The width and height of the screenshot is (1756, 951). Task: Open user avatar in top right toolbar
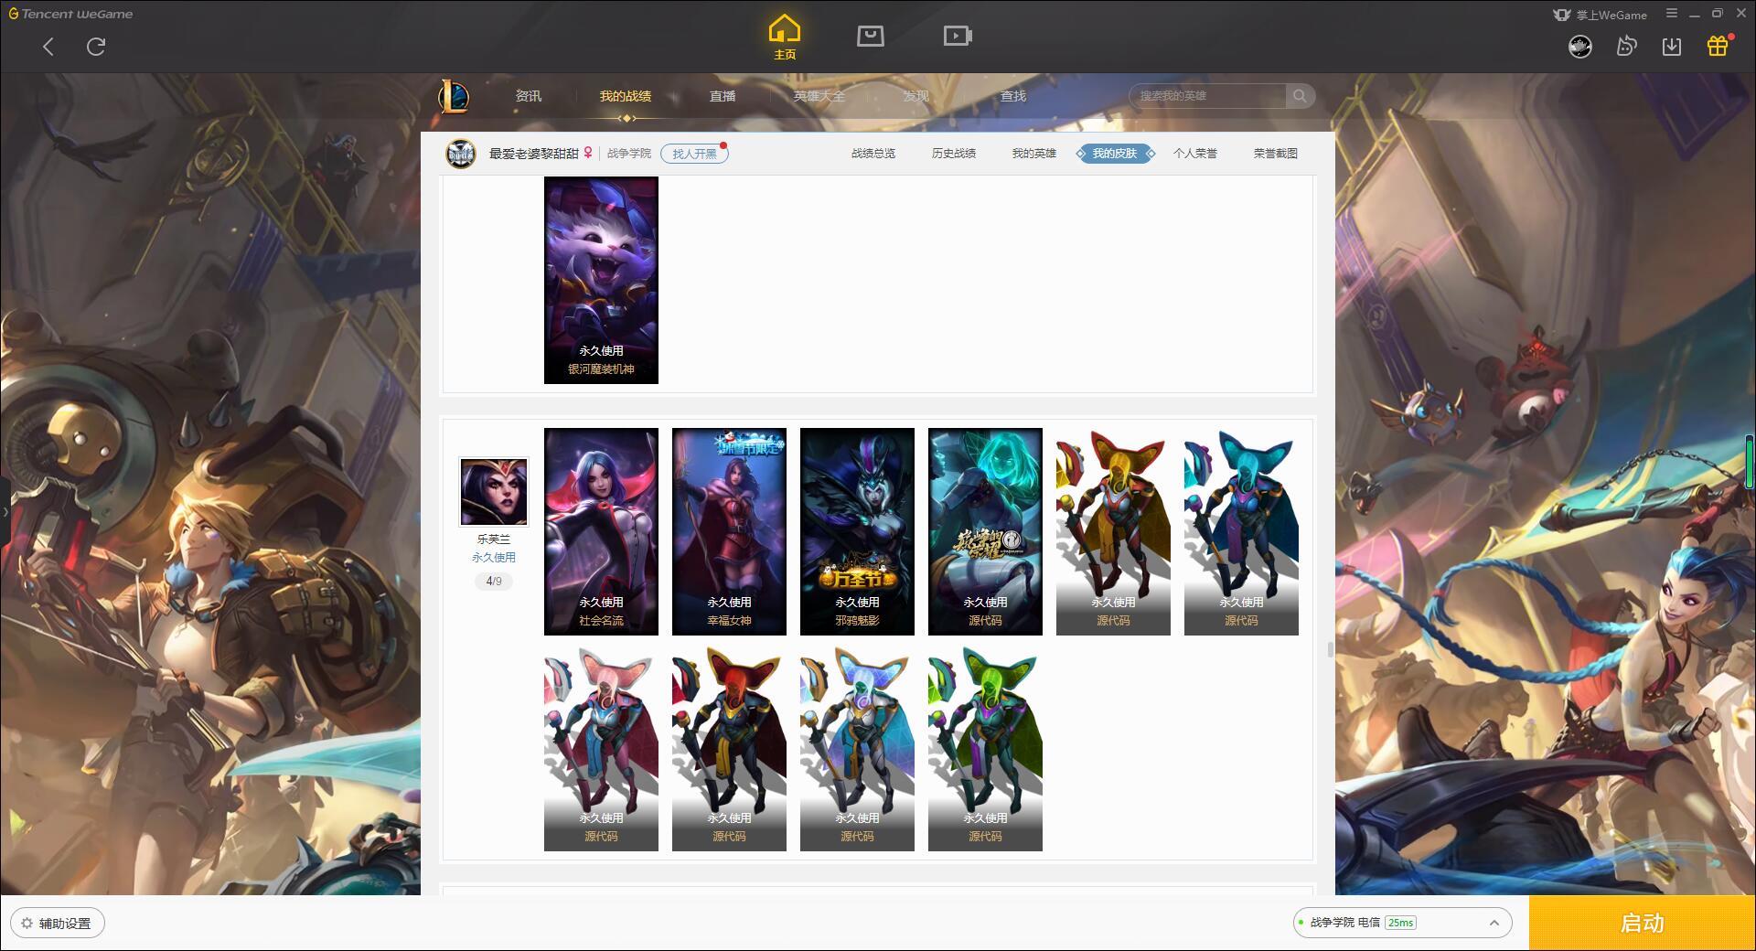click(1580, 47)
